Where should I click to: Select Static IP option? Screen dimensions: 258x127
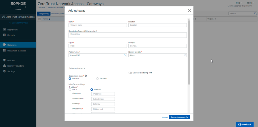coord(92,90)
